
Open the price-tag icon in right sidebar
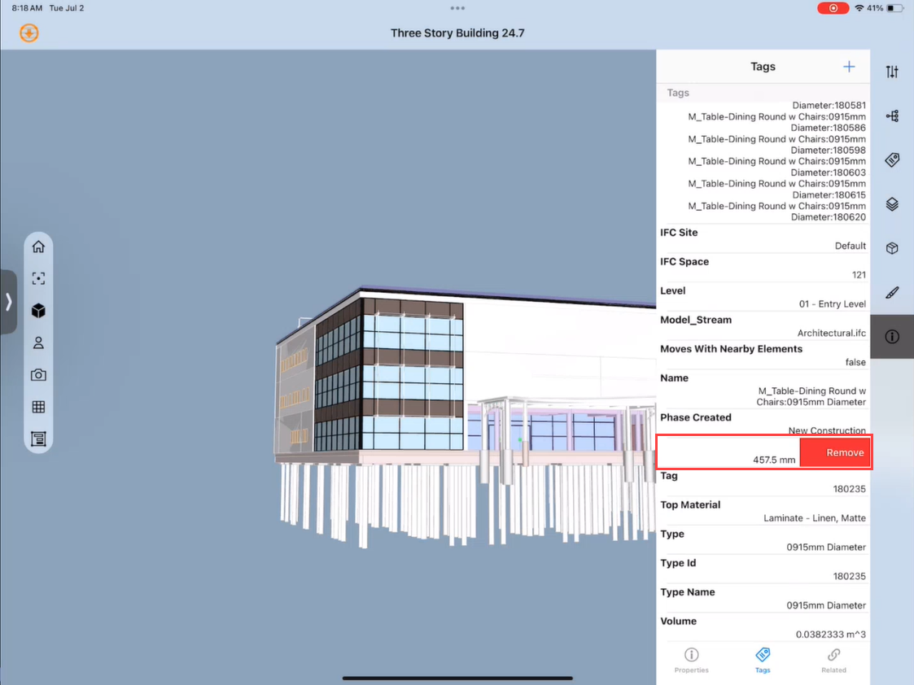pos(892,160)
